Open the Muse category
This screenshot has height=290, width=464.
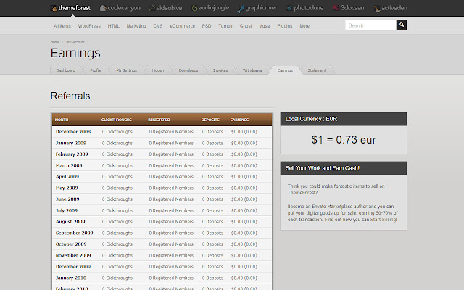264,26
